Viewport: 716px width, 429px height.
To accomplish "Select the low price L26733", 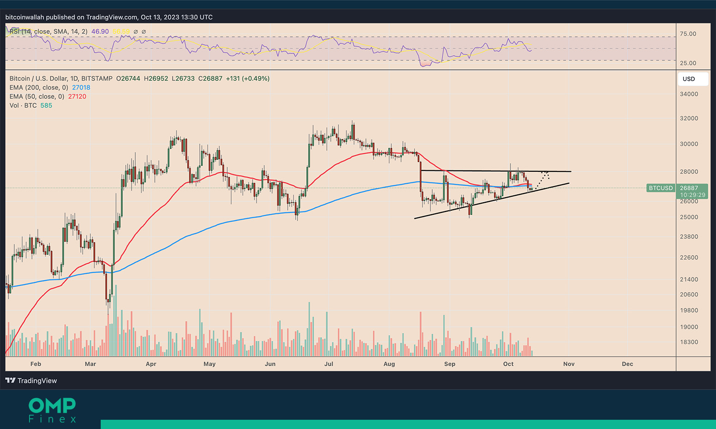I will pyautogui.click(x=183, y=79).
